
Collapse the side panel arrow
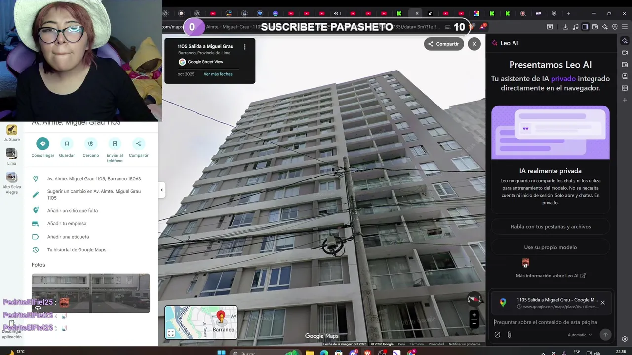[161, 190]
